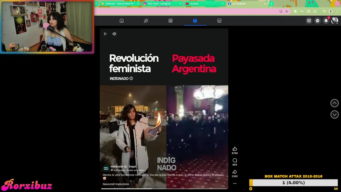The height and width of the screenshot is (192, 341).
Task: Open the Professional dashboard chart icon
Action: [x=170, y=21]
